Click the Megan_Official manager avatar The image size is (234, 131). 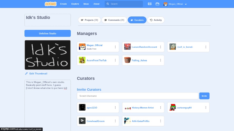tap(82, 47)
